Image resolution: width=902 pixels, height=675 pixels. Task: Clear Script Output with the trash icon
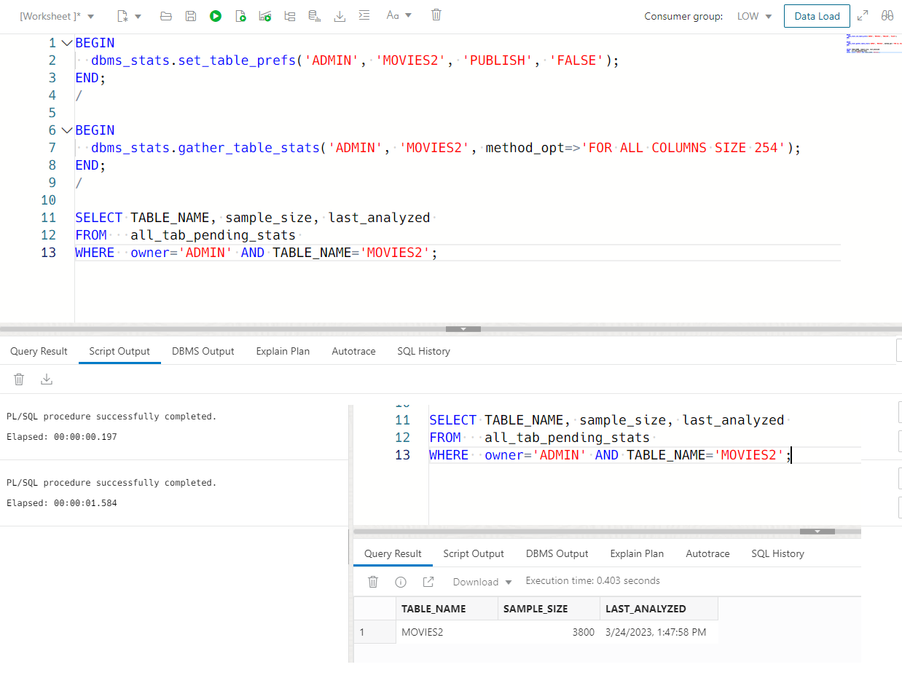tap(20, 379)
